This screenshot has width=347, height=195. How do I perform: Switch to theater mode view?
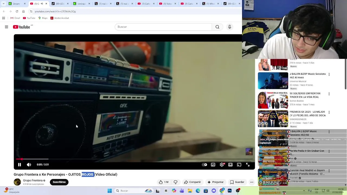point(230,165)
